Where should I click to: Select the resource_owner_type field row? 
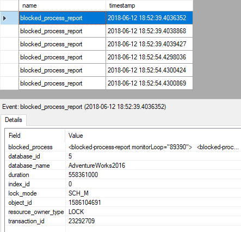point(123,212)
